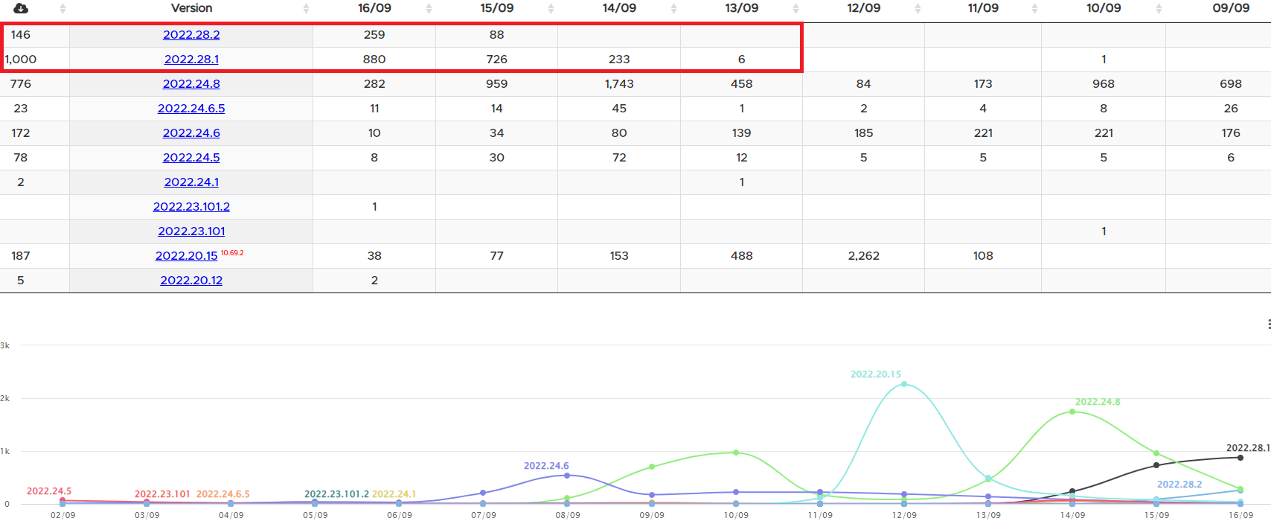Click the 2,262 cell in 2022.20.15 row
The height and width of the screenshot is (521, 1271).
click(x=863, y=255)
